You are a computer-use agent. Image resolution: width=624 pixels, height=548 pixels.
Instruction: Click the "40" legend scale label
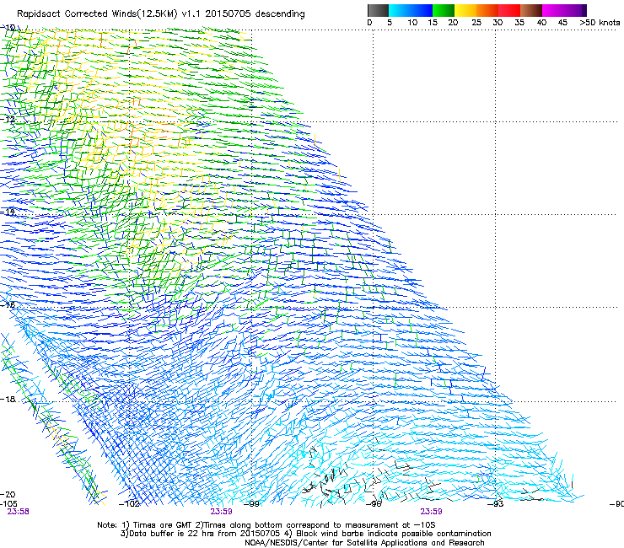click(541, 22)
